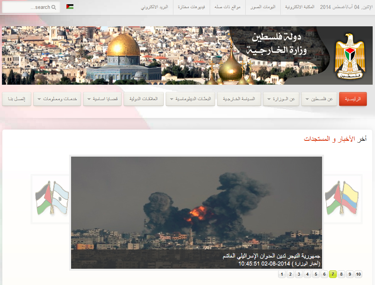Expand the عن الوزارة dropdown menu

(x=281, y=99)
